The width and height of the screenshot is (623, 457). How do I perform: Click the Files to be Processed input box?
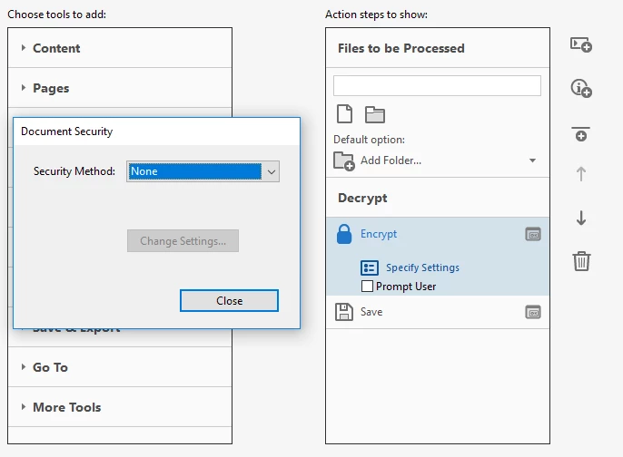437,85
